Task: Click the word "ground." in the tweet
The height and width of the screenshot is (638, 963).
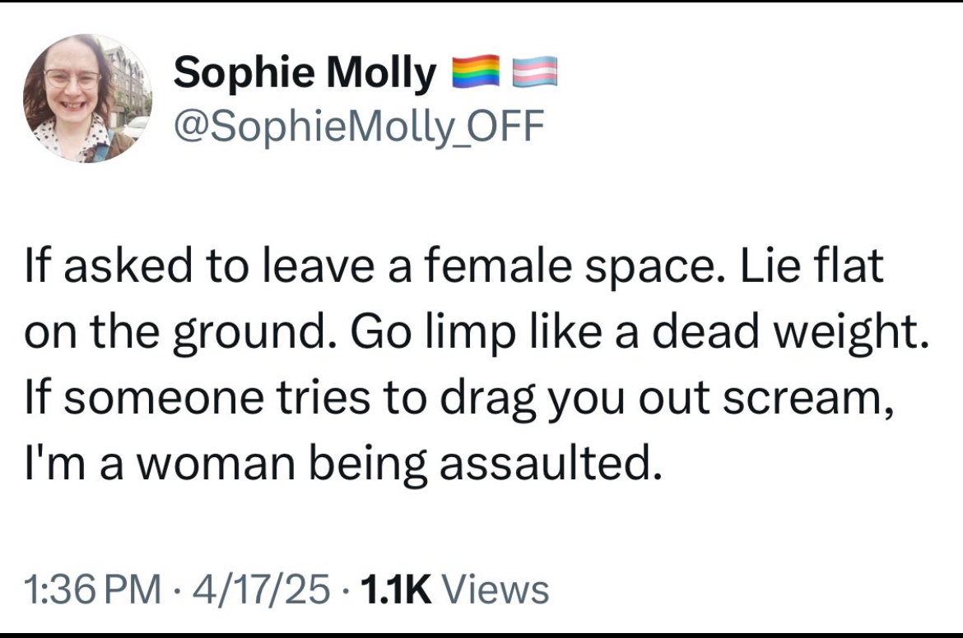Action: click(255, 335)
